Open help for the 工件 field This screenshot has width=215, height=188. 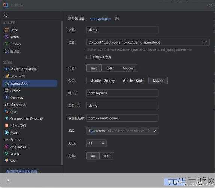(79, 105)
